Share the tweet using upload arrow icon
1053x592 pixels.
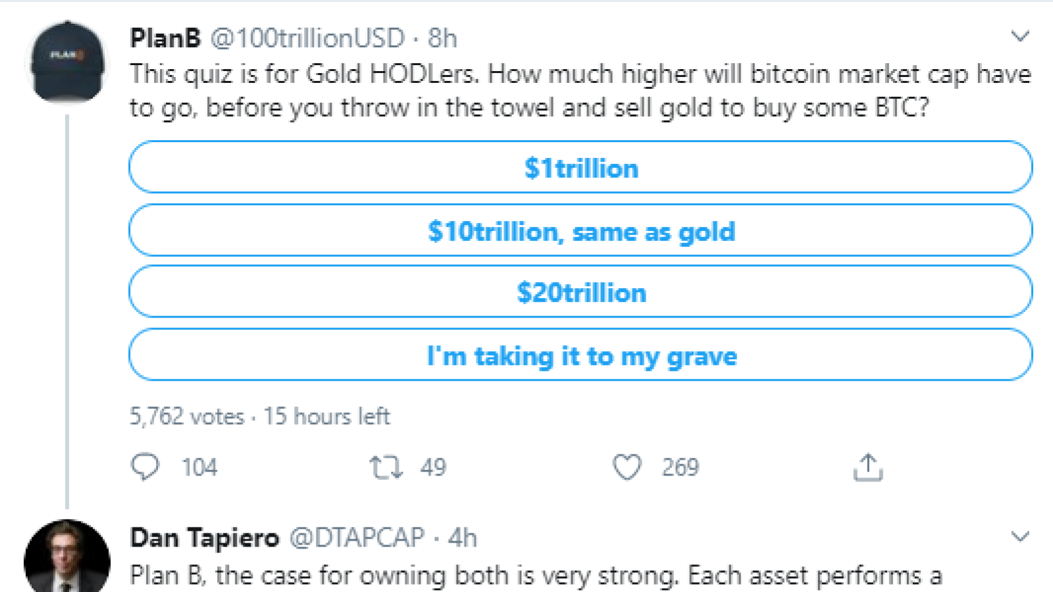(868, 467)
